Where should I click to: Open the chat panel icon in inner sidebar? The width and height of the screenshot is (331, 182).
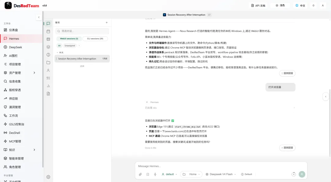click(x=48, y=24)
